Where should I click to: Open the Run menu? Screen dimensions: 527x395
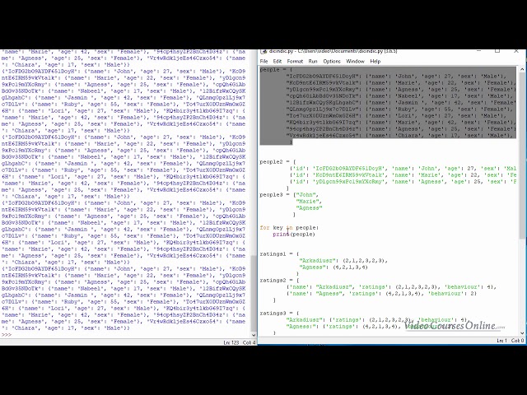(x=313, y=61)
